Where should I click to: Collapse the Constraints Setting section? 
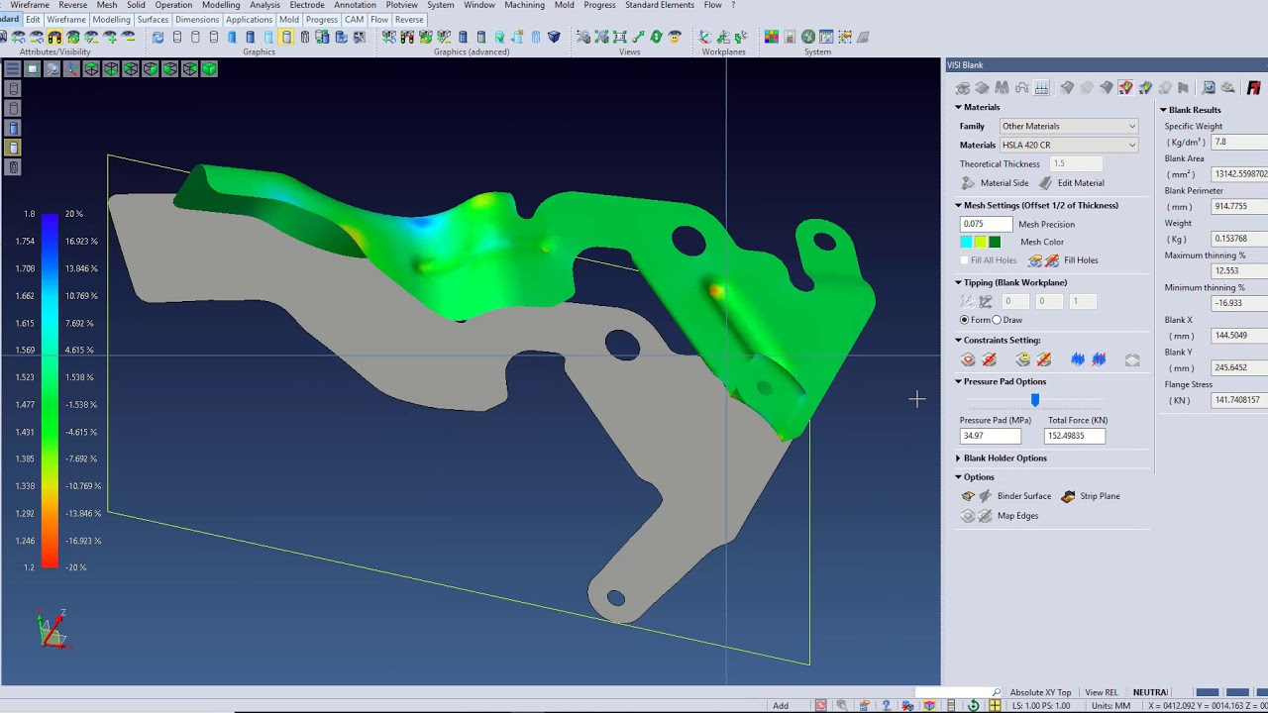tap(958, 340)
